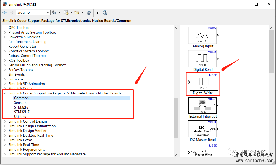The width and height of the screenshot is (276, 165).
Task: Click the block pane scroll-up arrow
Action: pos(271,28)
